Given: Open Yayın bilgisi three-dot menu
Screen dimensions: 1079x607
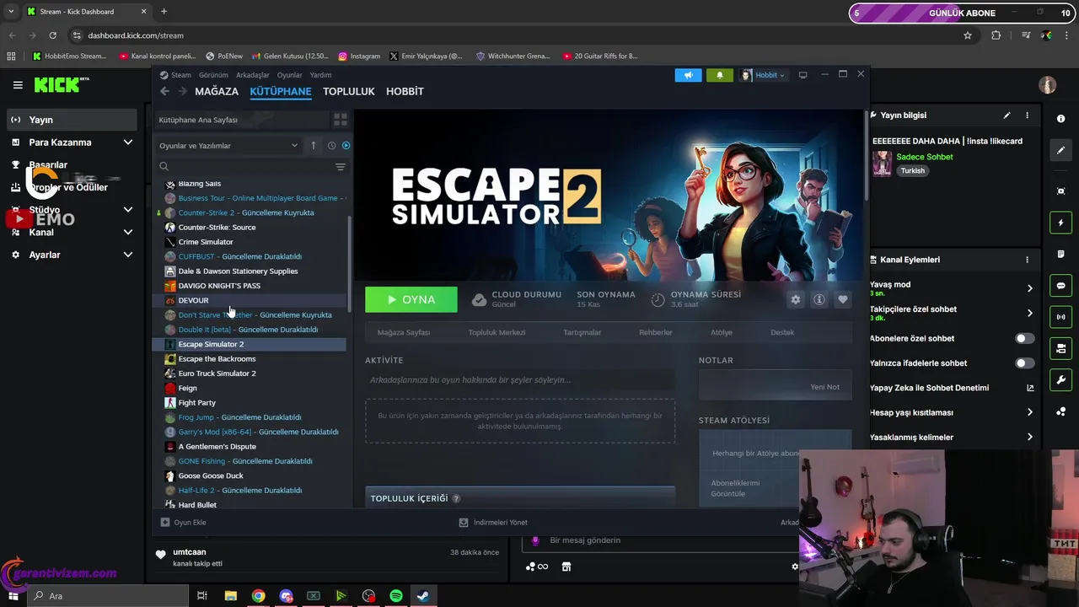Looking at the screenshot, I should 1027,115.
